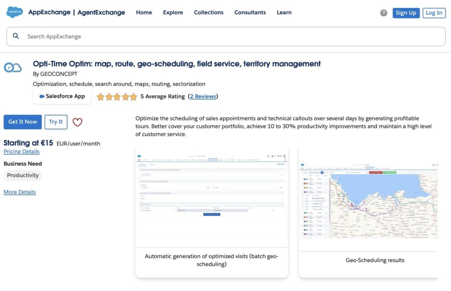The height and width of the screenshot is (291, 451).
Task: Click the Sign Up button
Action: [x=406, y=13]
